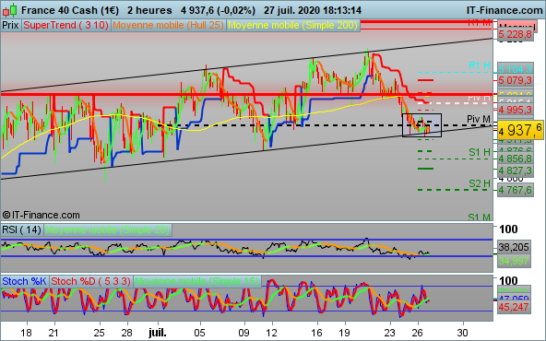Click the S1 M pivot label
546x341 pixels.
tap(480, 218)
